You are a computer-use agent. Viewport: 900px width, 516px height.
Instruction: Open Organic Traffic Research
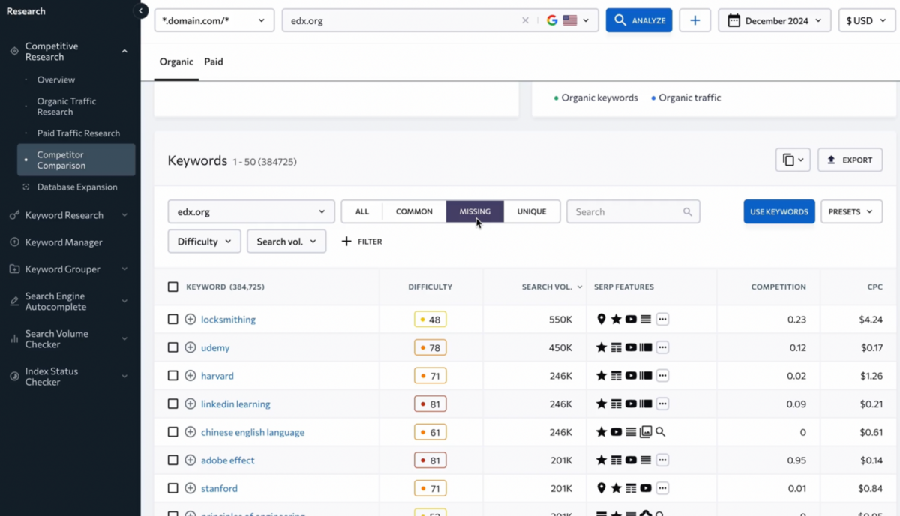pyautogui.click(x=67, y=106)
